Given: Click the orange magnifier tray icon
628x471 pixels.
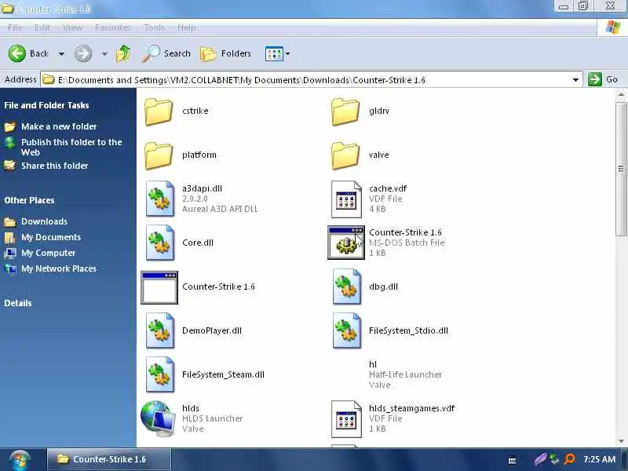Looking at the screenshot, I should 569,459.
